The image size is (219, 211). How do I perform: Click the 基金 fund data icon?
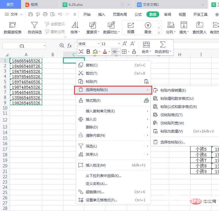(148, 25)
